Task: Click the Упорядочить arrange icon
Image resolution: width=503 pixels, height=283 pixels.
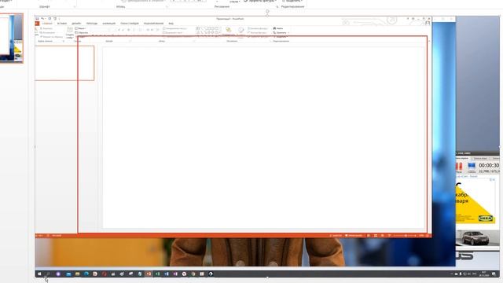Action: point(229,31)
